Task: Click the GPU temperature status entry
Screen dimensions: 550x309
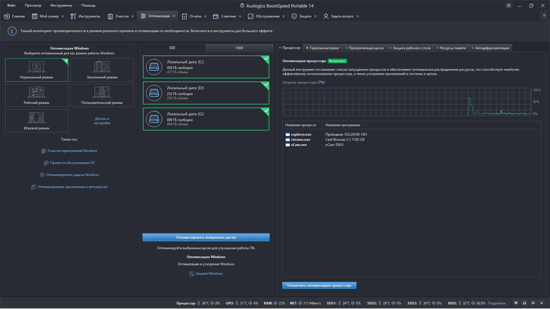Action: 242,303
